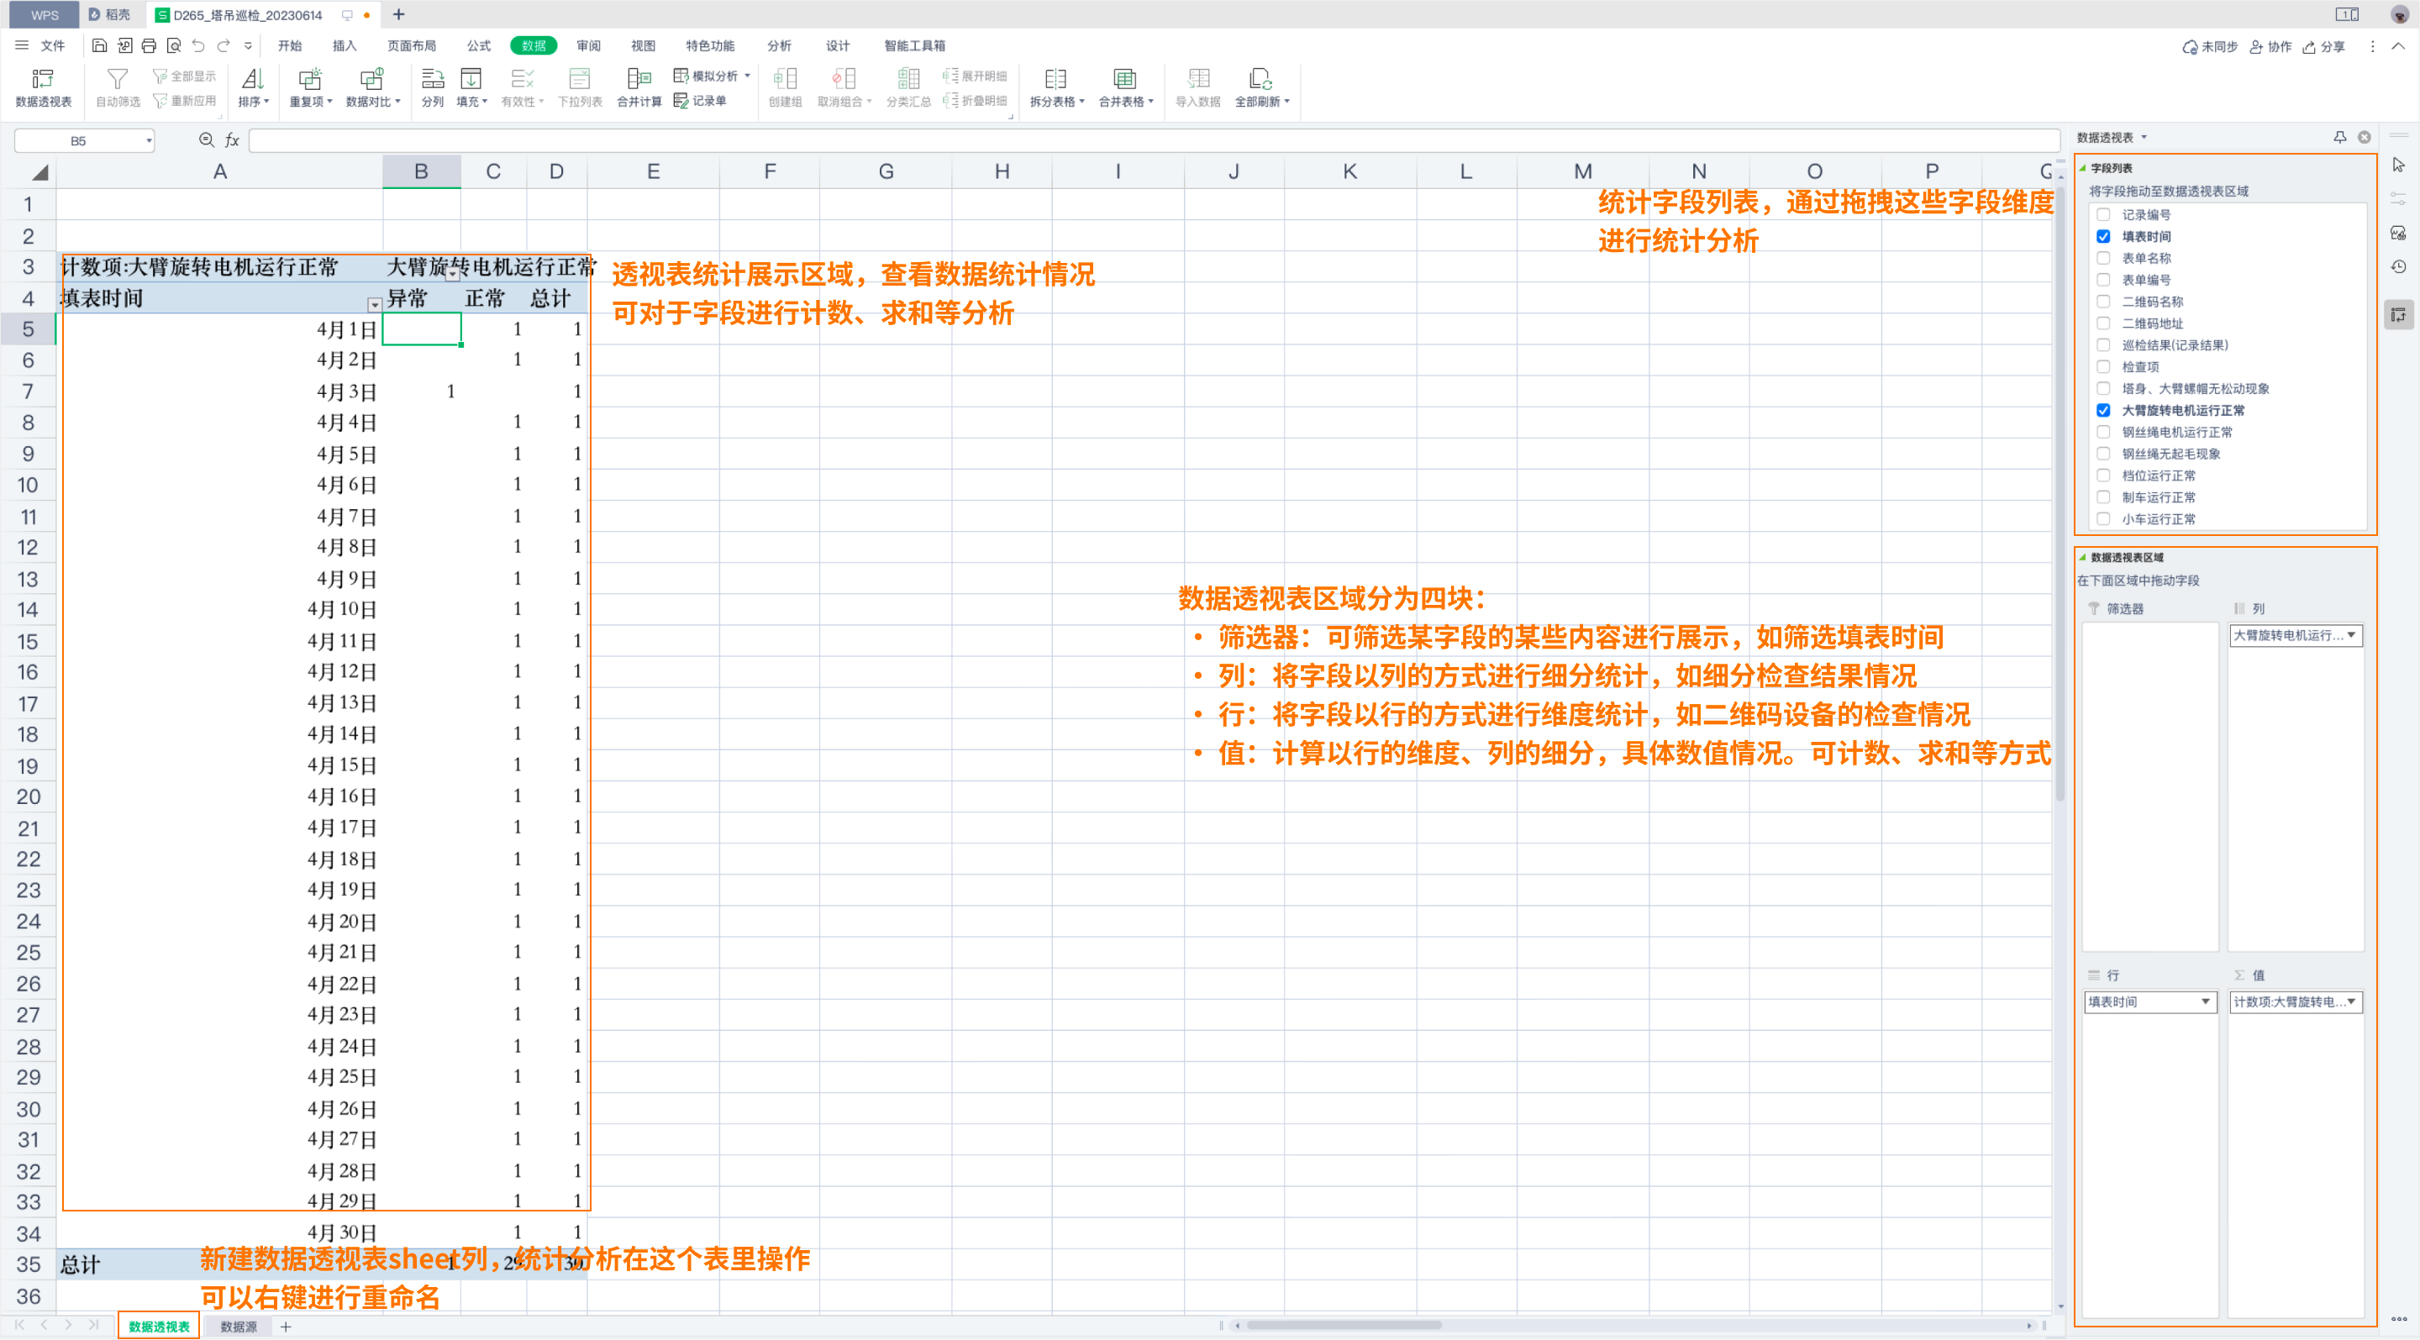The width and height of the screenshot is (2420, 1340).
Task: Check the 检查项 field checkbox
Action: tap(2104, 367)
